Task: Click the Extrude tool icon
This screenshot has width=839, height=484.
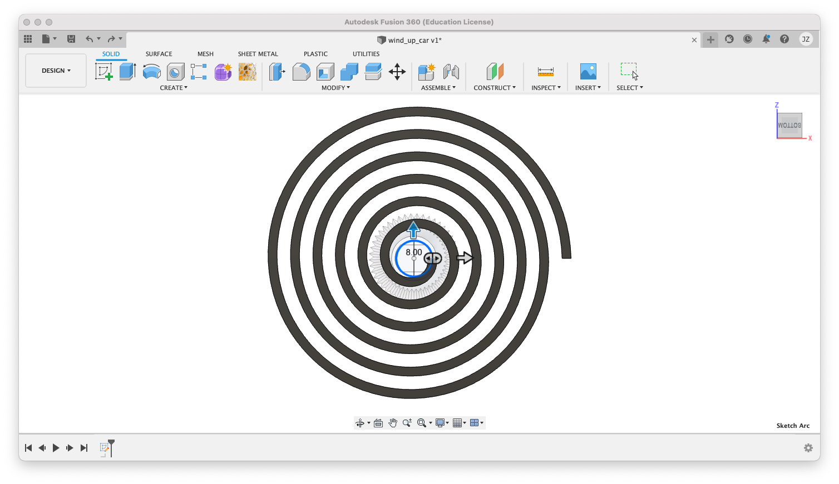Action: click(x=127, y=72)
